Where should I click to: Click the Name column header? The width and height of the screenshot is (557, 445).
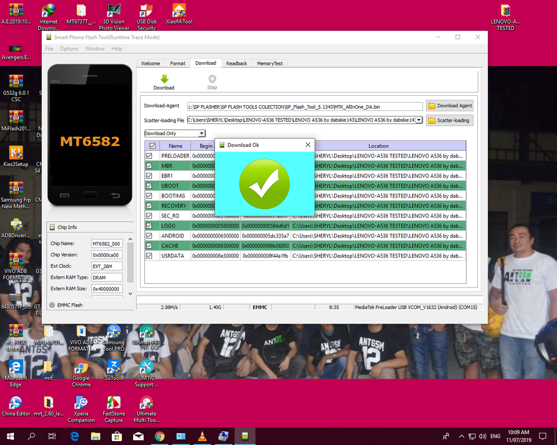pyautogui.click(x=175, y=146)
